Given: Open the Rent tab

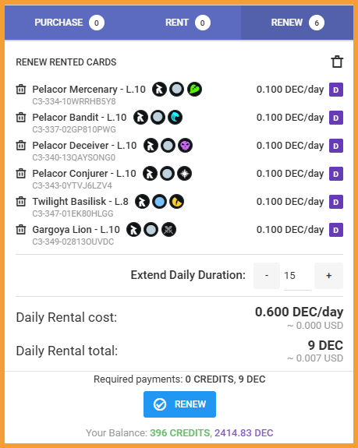Looking at the screenshot, I should coord(188,23).
